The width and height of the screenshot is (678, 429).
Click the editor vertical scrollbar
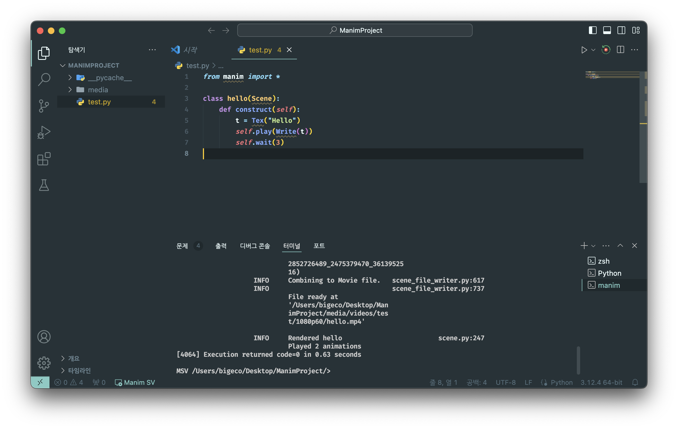[643, 127]
